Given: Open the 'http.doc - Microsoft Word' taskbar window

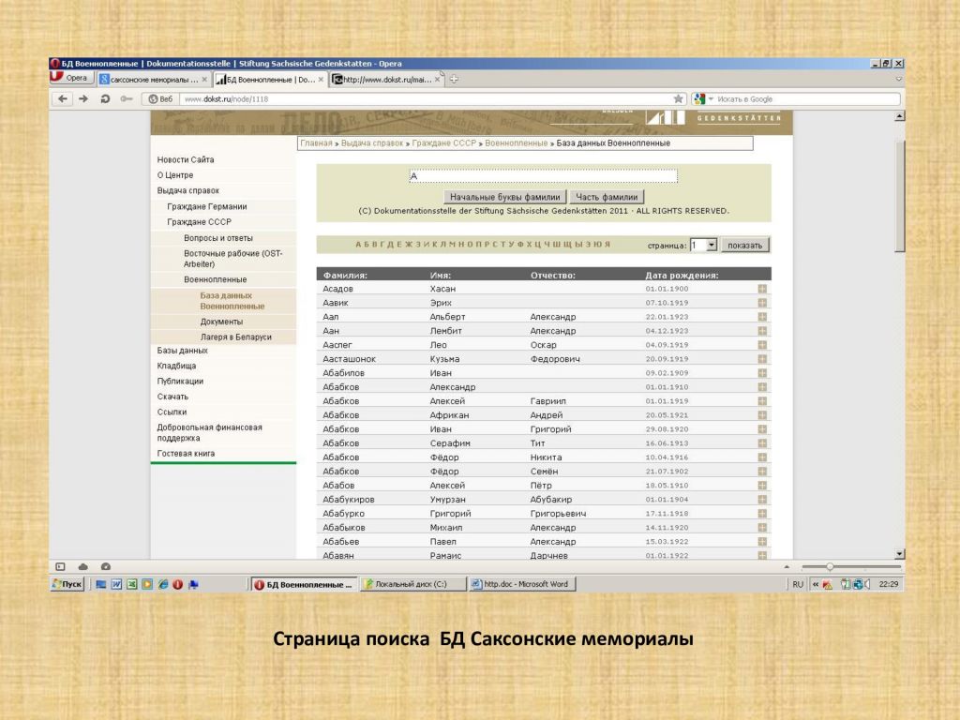Looking at the screenshot, I should pyautogui.click(x=521, y=584).
